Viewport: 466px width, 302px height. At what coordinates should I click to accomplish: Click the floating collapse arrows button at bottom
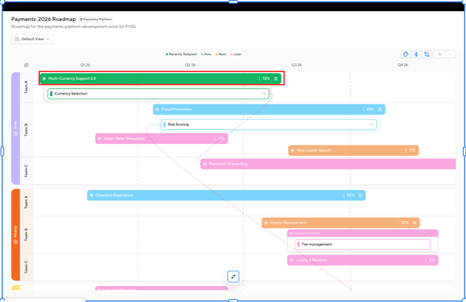(x=233, y=277)
